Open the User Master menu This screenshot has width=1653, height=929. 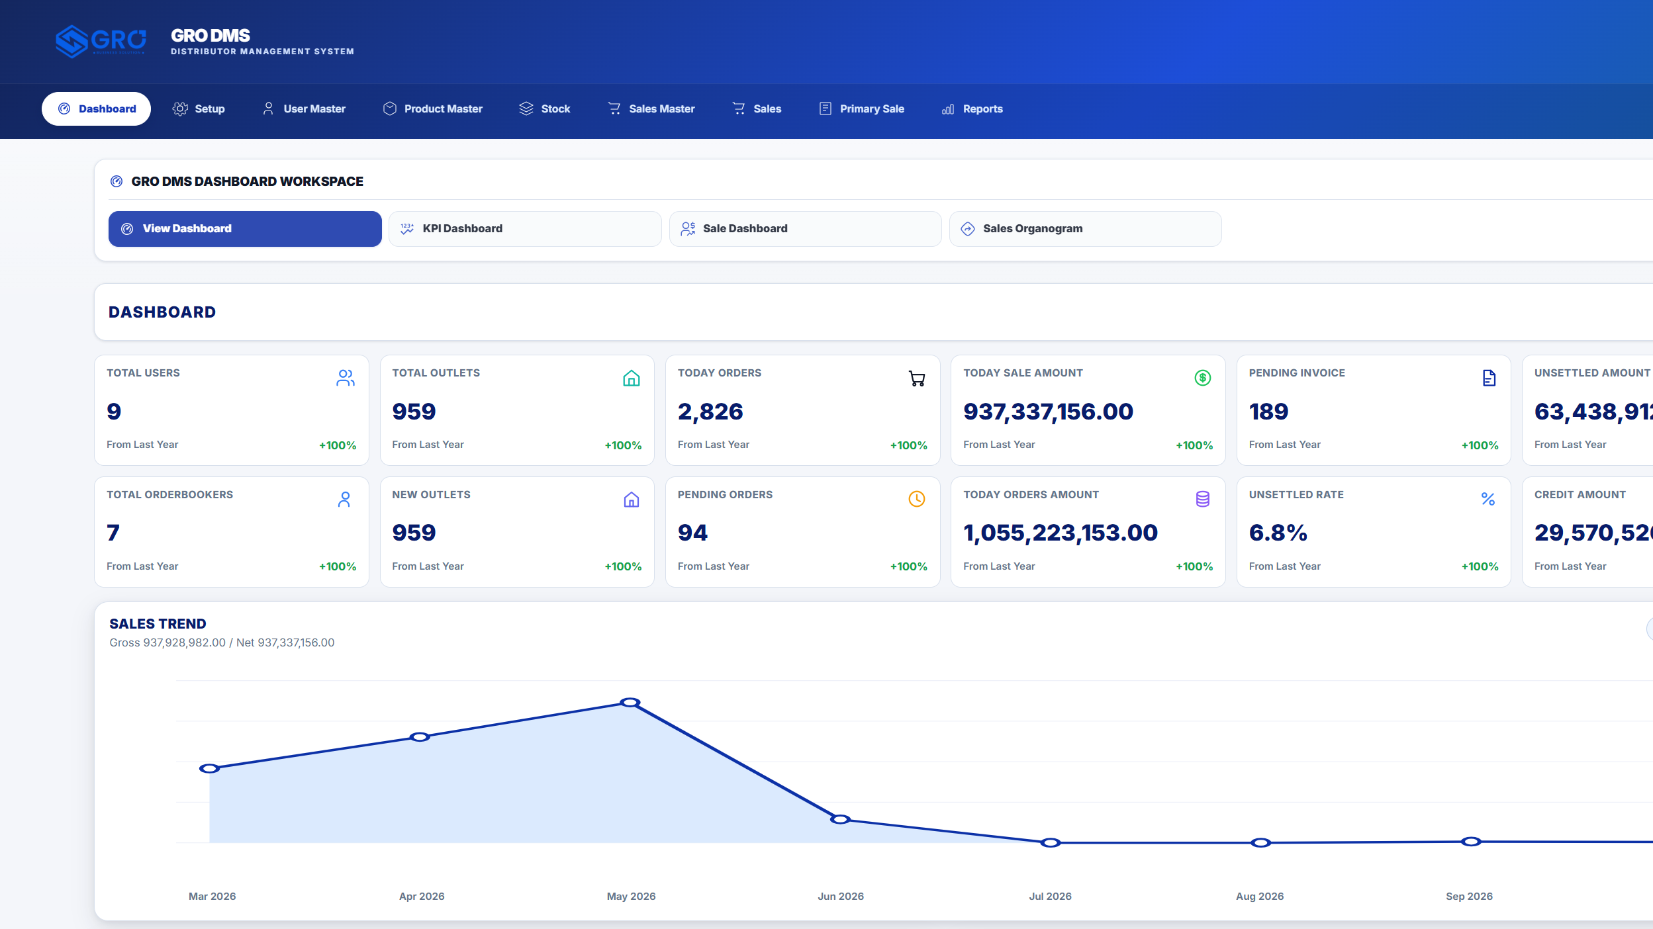click(304, 109)
